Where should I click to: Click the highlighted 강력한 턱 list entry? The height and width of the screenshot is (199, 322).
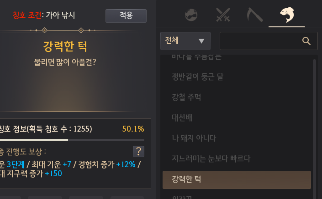tap(237, 180)
